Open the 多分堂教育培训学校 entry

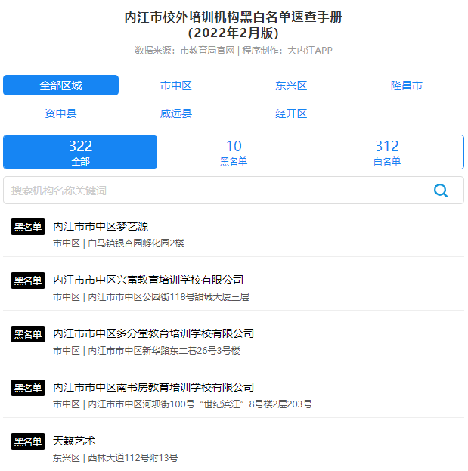click(153, 333)
